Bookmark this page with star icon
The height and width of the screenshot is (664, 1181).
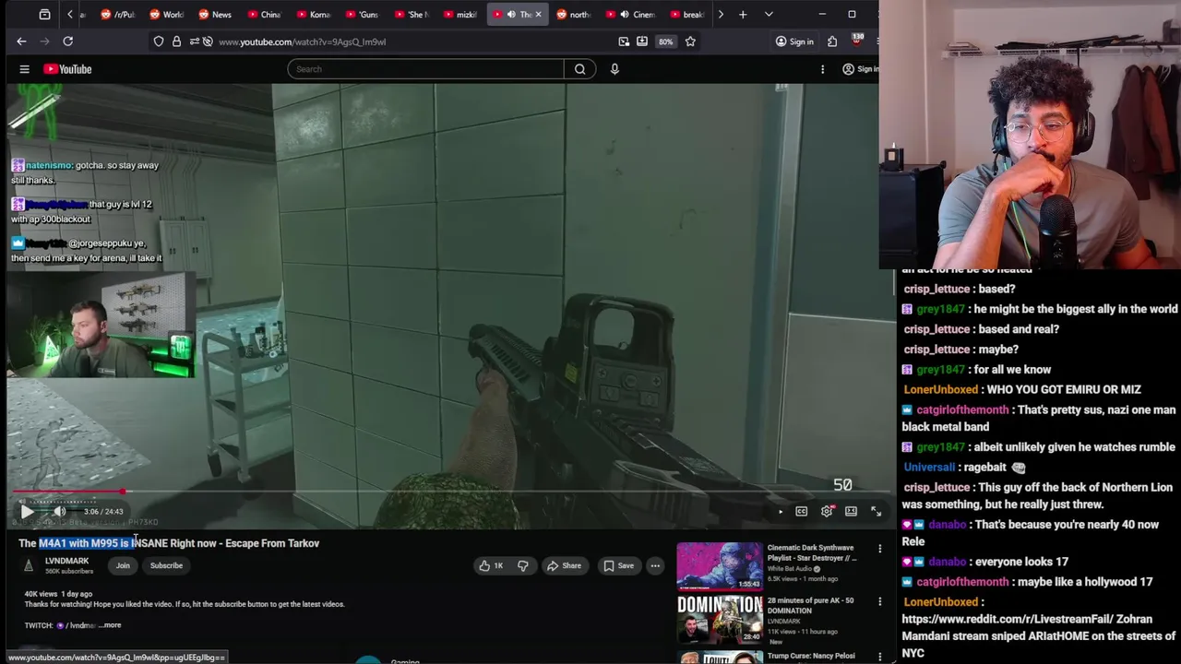point(690,41)
